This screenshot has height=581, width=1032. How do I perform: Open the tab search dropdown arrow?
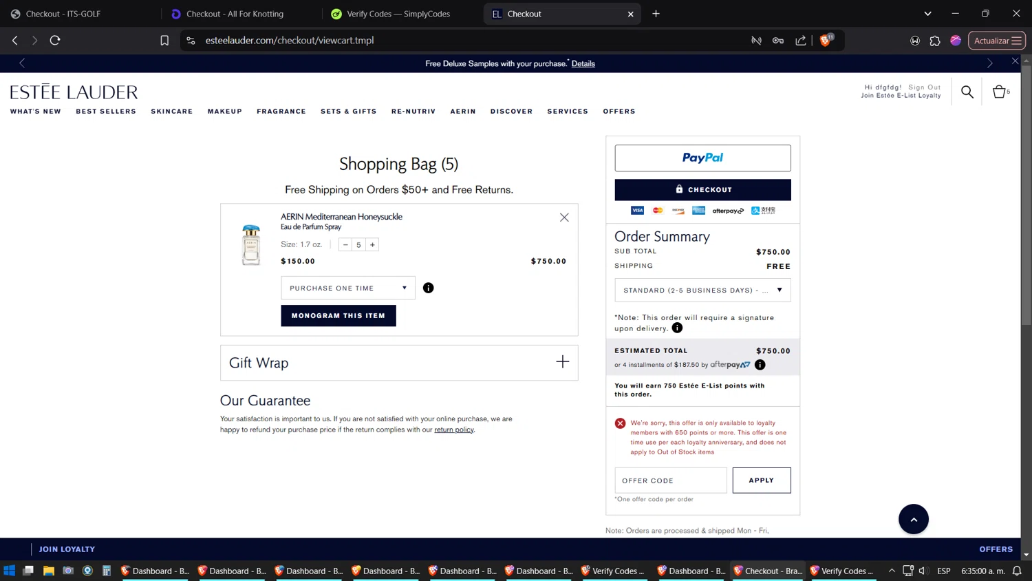coord(927,14)
